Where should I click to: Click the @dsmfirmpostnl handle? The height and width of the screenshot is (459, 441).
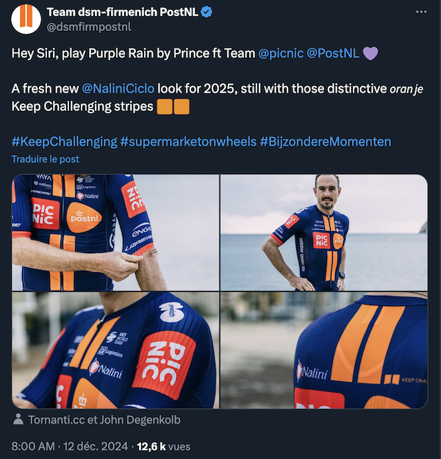coord(88,27)
